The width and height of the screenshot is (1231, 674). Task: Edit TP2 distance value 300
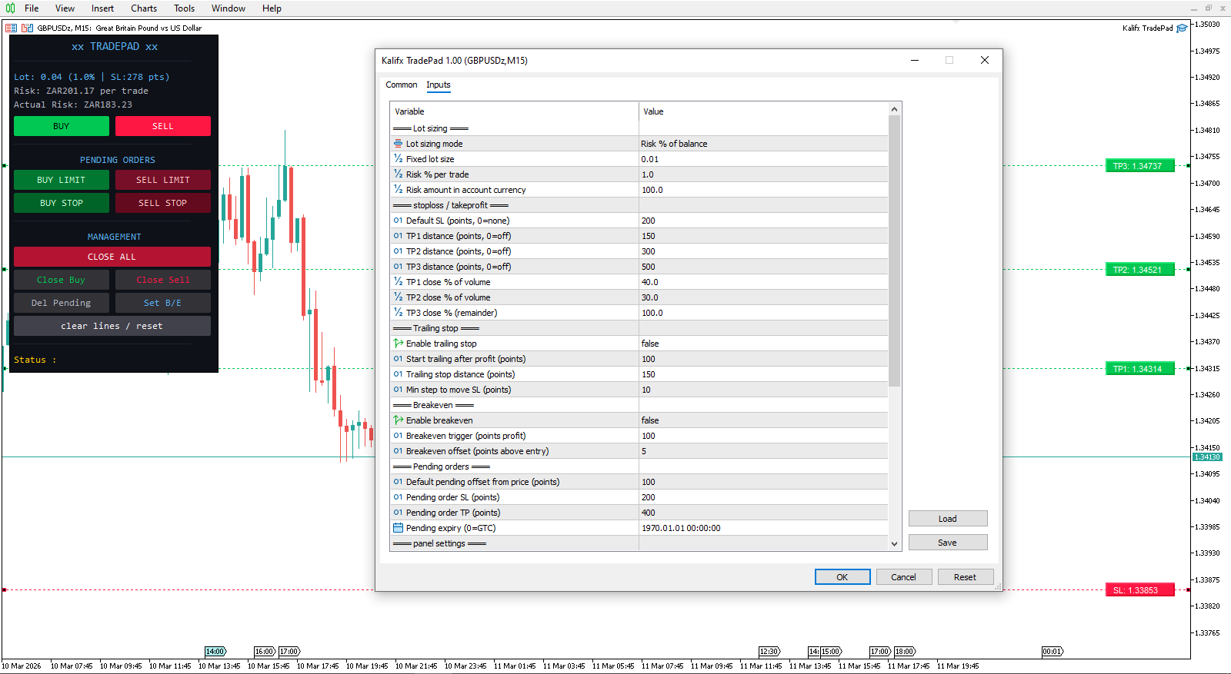tap(763, 251)
